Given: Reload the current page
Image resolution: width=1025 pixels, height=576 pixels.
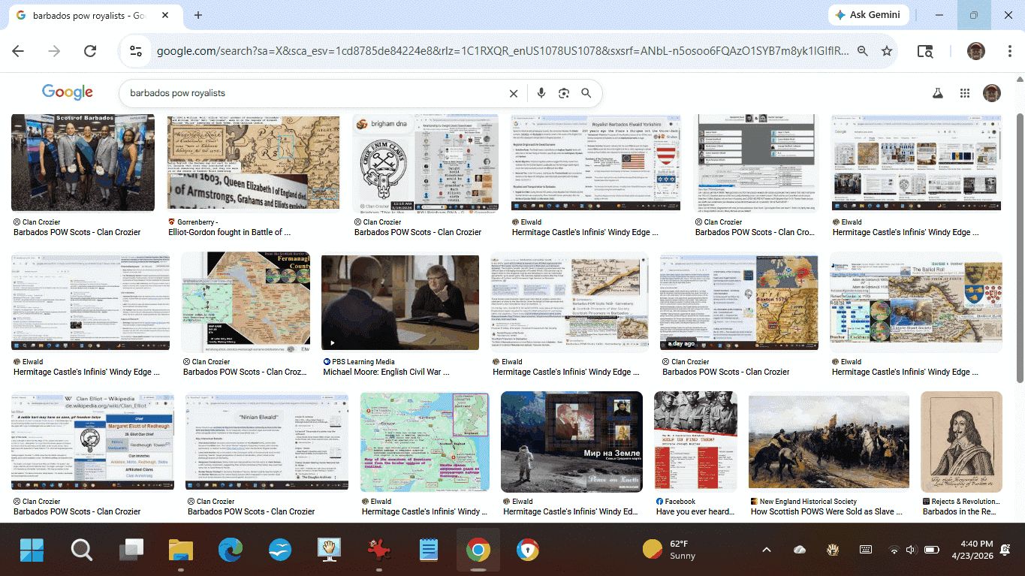Looking at the screenshot, I should tap(90, 51).
